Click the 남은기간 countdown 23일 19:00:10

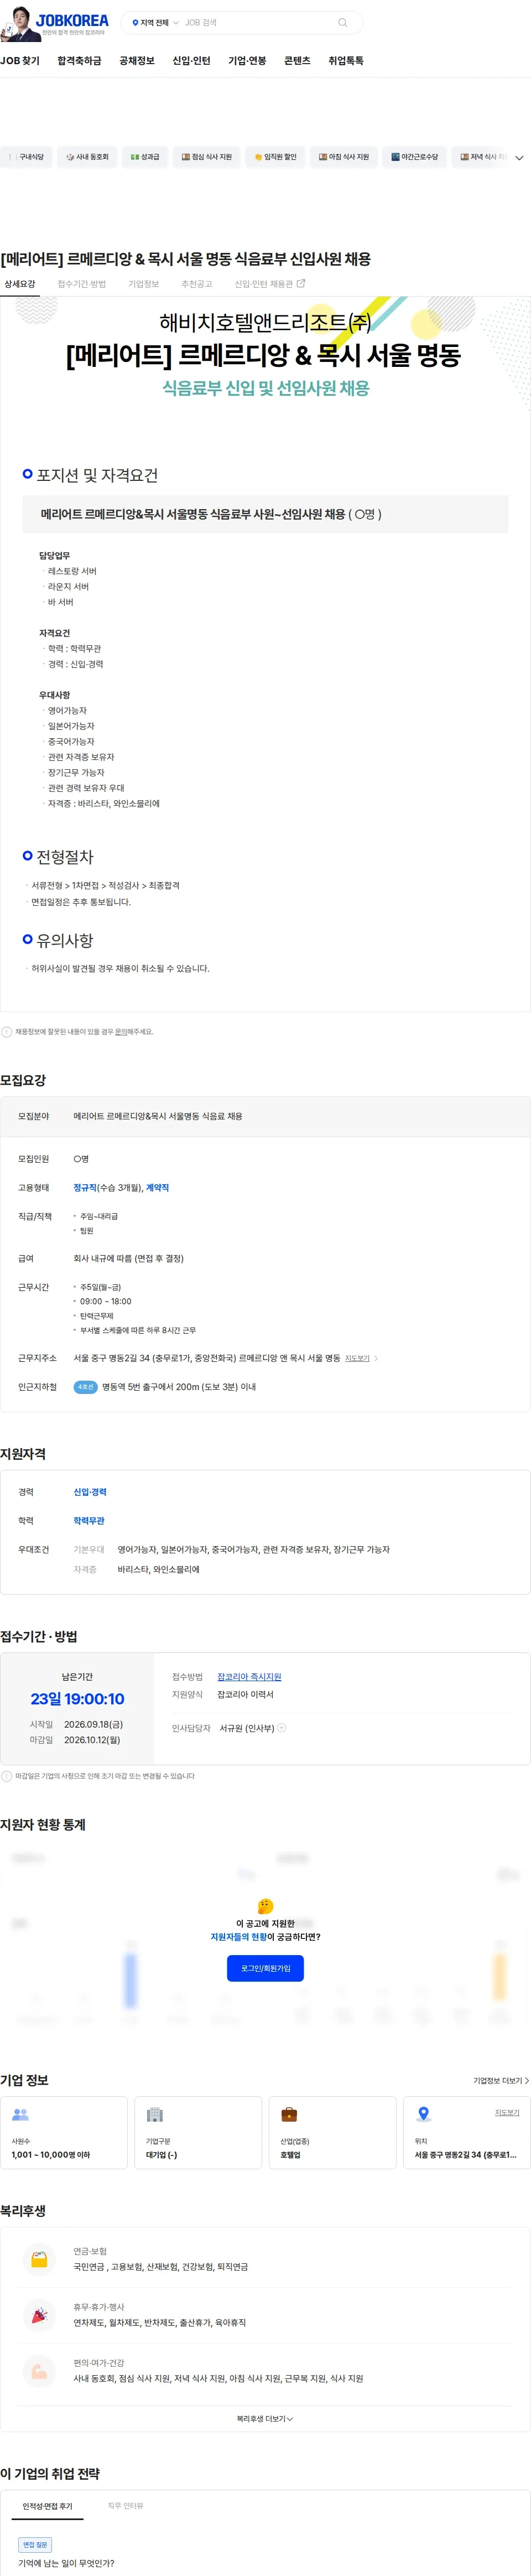77,1699
